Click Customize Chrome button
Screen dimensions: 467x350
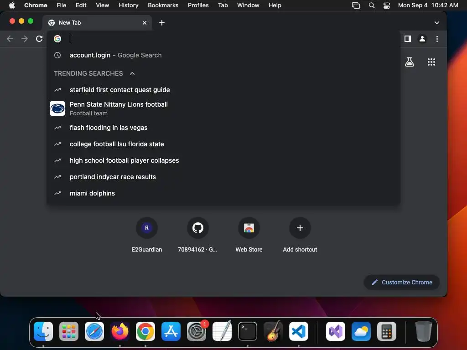point(402,282)
